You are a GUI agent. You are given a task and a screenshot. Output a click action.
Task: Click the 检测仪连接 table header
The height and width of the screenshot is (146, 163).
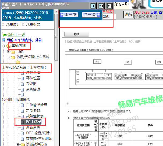pyautogui.click(x=83, y=125)
